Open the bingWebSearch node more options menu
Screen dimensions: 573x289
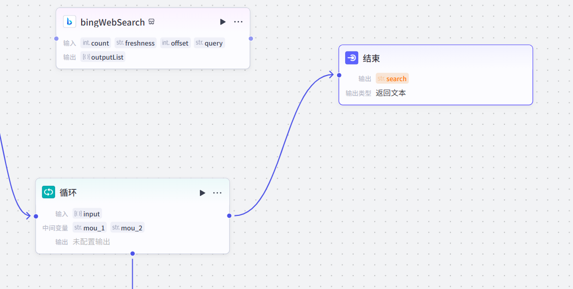coord(238,22)
